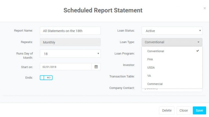
Task: Click the Save button
Action: pyautogui.click(x=199, y=110)
